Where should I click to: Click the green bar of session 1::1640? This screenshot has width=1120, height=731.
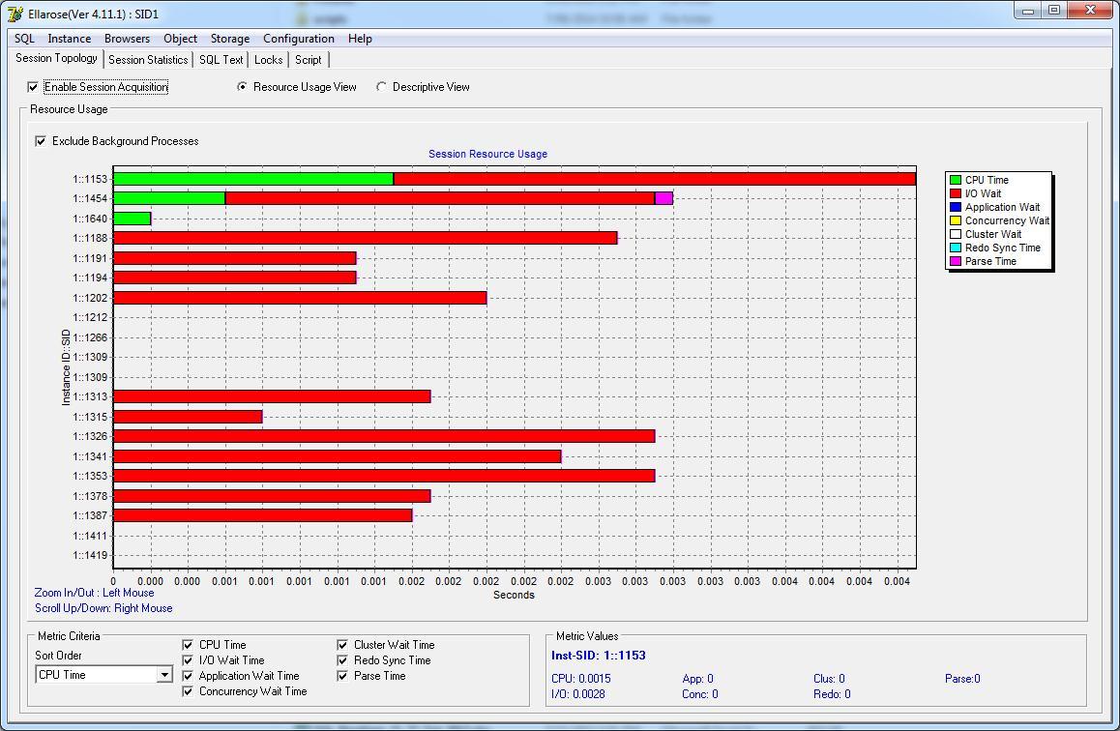point(133,219)
